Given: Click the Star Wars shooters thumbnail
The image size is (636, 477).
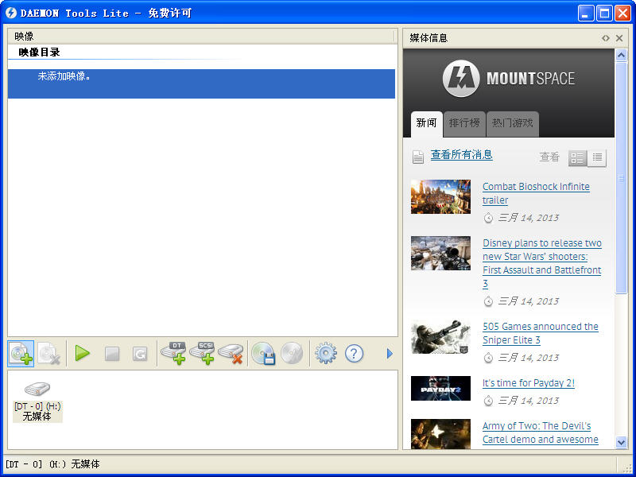Looking at the screenshot, I should coord(440,253).
